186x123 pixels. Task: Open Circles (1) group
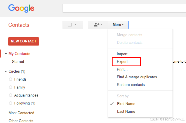point(17,71)
